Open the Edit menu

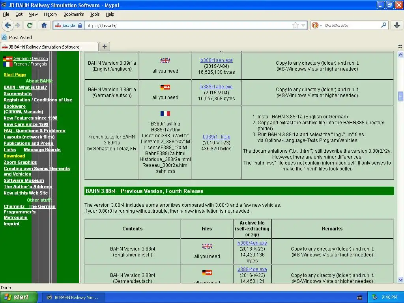coord(19,14)
